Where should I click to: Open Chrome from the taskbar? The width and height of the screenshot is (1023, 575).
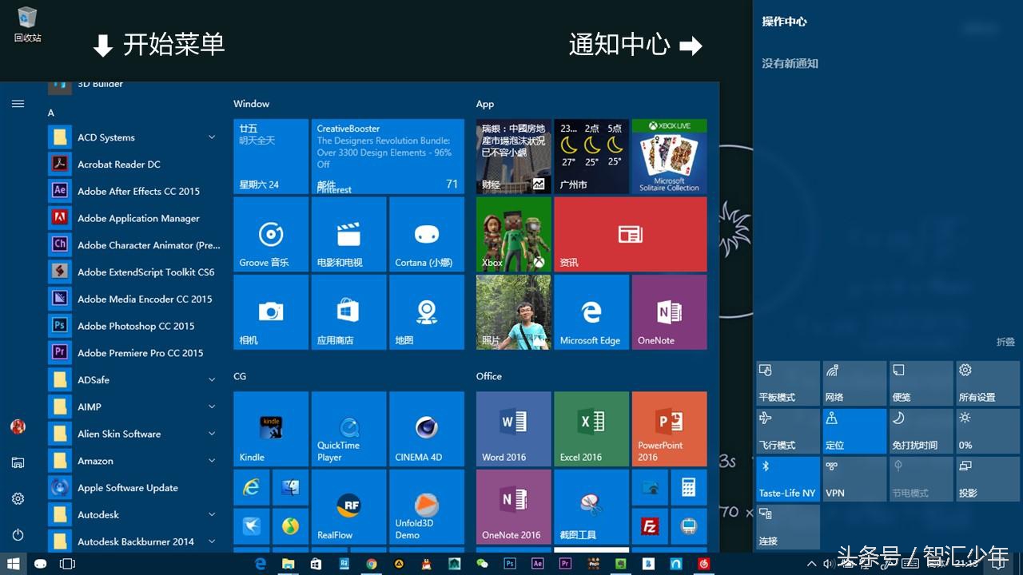click(x=371, y=564)
